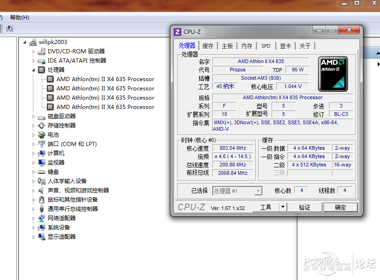Click the 监视器 monitor icon

(x=42, y=163)
